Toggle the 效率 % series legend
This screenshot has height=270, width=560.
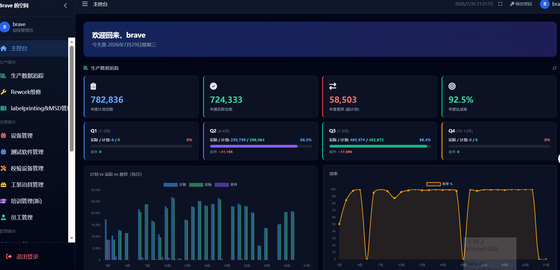point(439,184)
